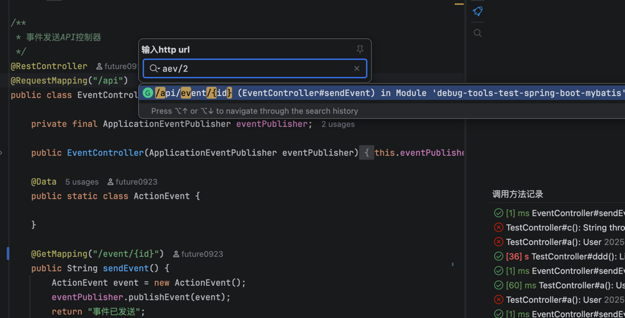Image resolution: width=625 pixels, height=318 pixels.
Task: Click the rocket icon in right toolbar
Action: pyautogui.click(x=478, y=11)
